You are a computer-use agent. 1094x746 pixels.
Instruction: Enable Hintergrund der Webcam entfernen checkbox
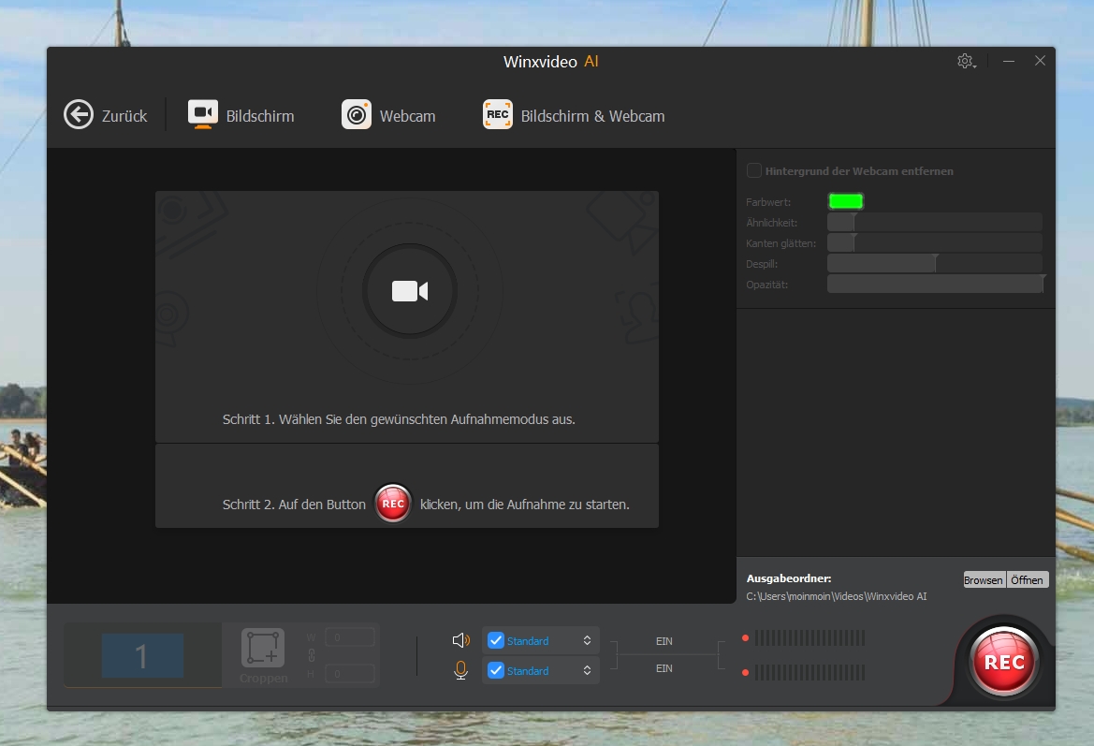[754, 171]
